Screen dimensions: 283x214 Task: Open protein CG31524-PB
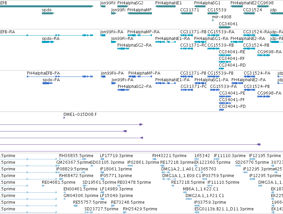[249, 90]
